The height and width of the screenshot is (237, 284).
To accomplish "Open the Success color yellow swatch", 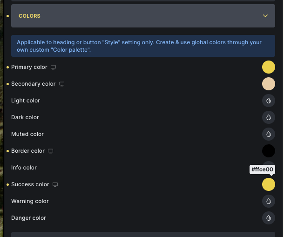I will (x=269, y=184).
